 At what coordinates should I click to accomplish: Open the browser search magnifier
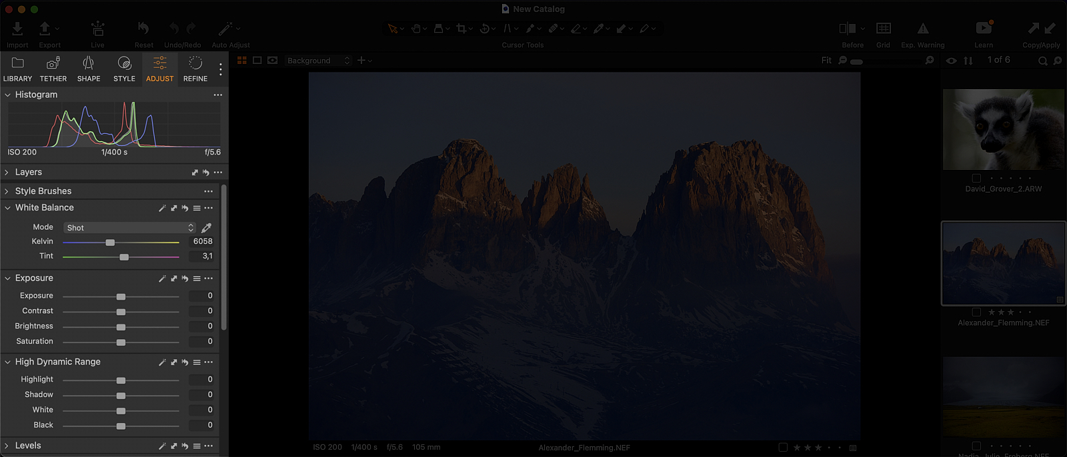point(1043,61)
